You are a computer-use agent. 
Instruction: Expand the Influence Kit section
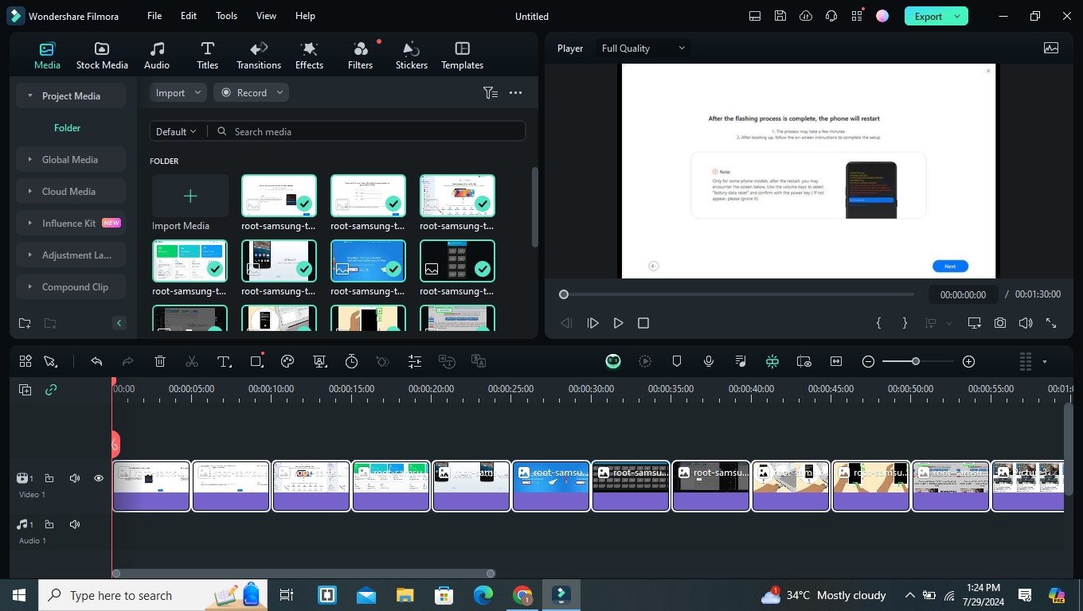(x=70, y=223)
